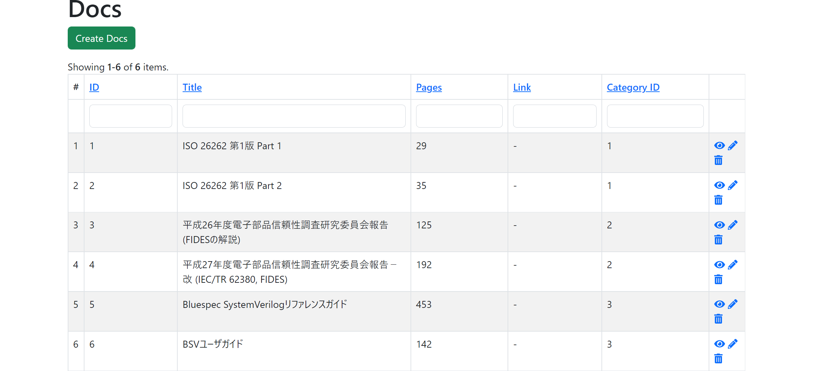
Task: Sort the table by Title
Action: point(192,87)
